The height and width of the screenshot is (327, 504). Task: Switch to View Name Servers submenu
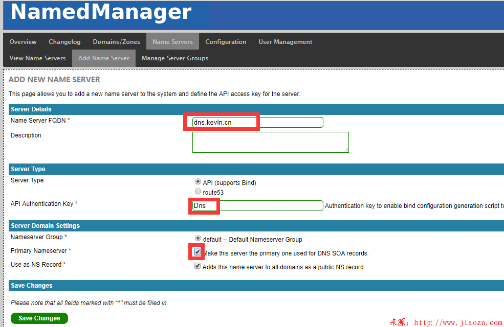tap(37, 58)
